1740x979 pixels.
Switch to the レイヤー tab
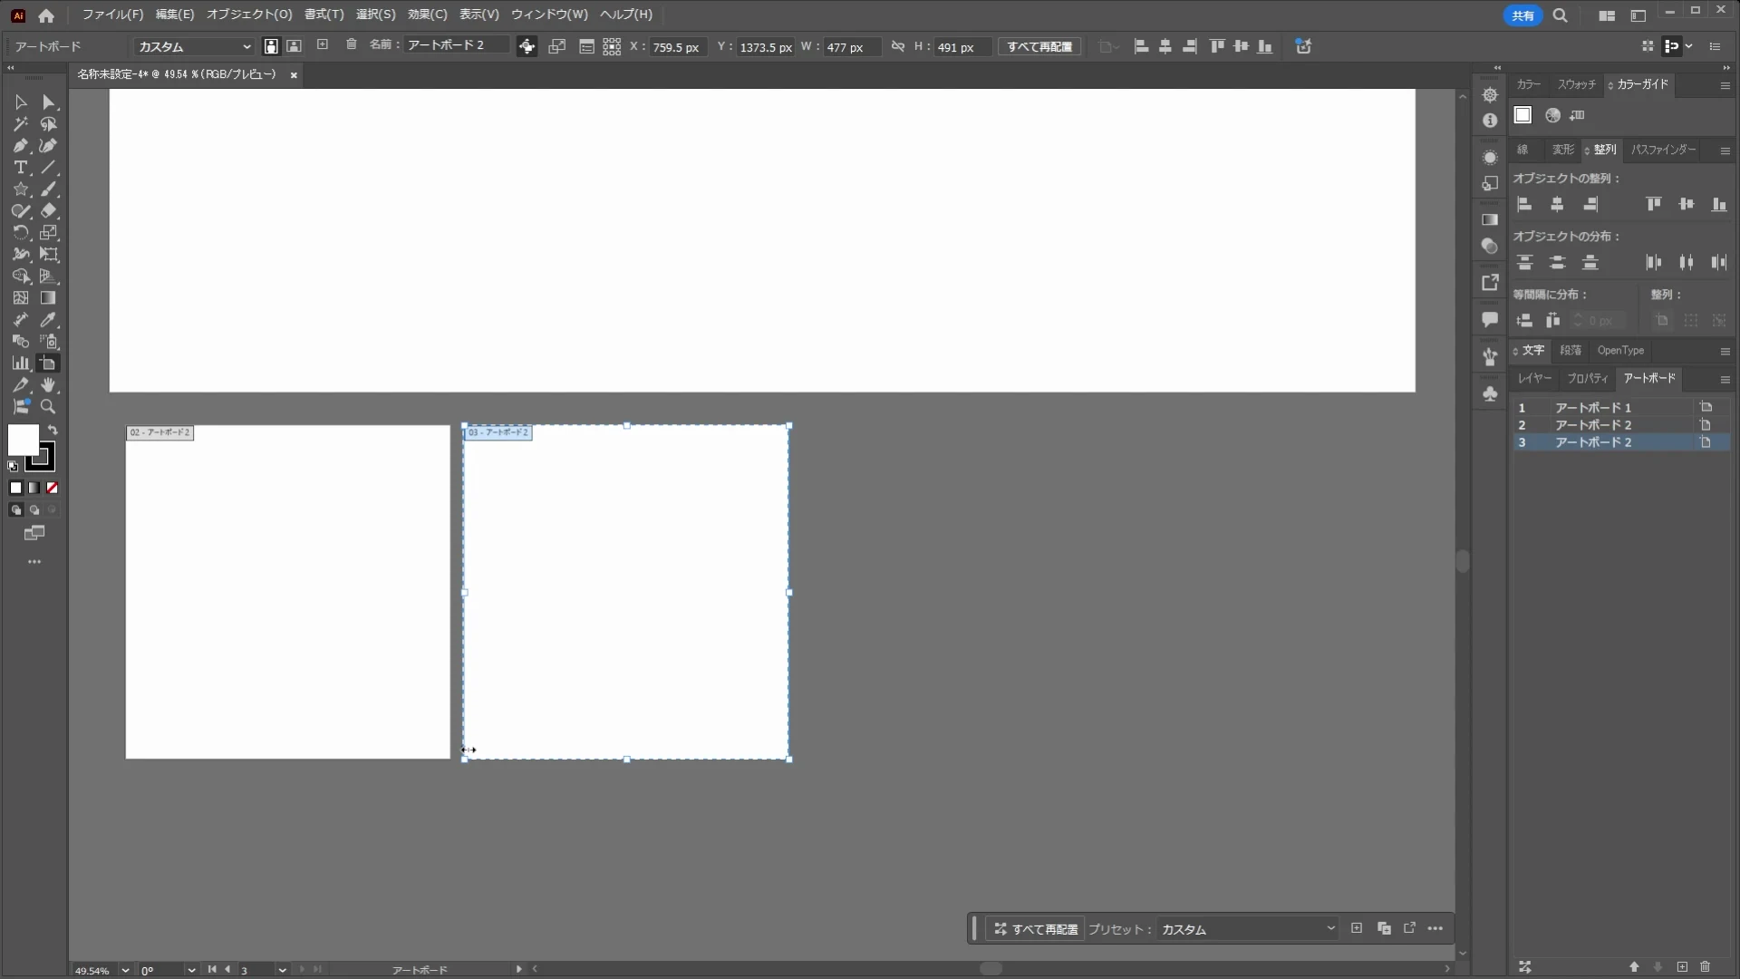click(x=1534, y=378)
